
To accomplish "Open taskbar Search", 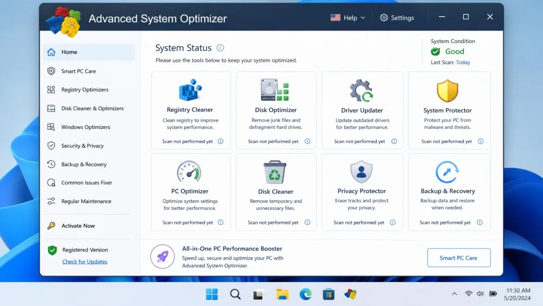I will pyautogui.click(x=235, y=294).
